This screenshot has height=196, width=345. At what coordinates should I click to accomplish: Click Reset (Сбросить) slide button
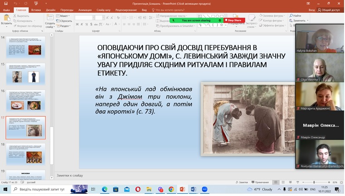pyautogui.click(x=64, y=21)
